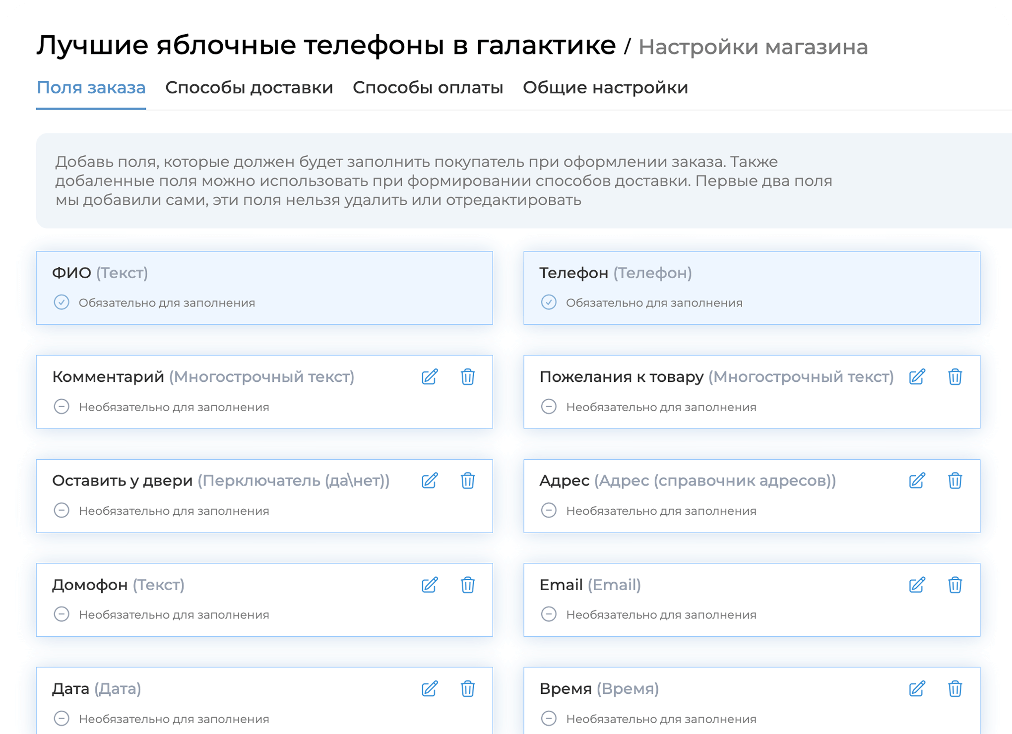1012x734 pixels.
Task: Select the Телефон field card
Action: click(752, 288)
